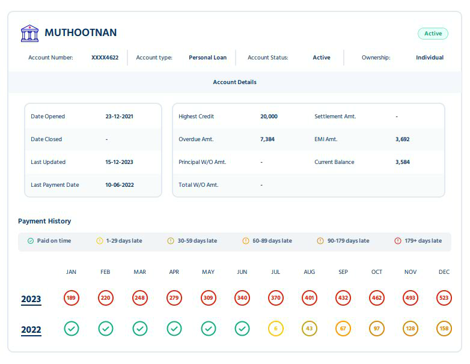Click the 401 days marker for August 2023
Viewport: 470px width, 364px height.
(x=310, y=297)
